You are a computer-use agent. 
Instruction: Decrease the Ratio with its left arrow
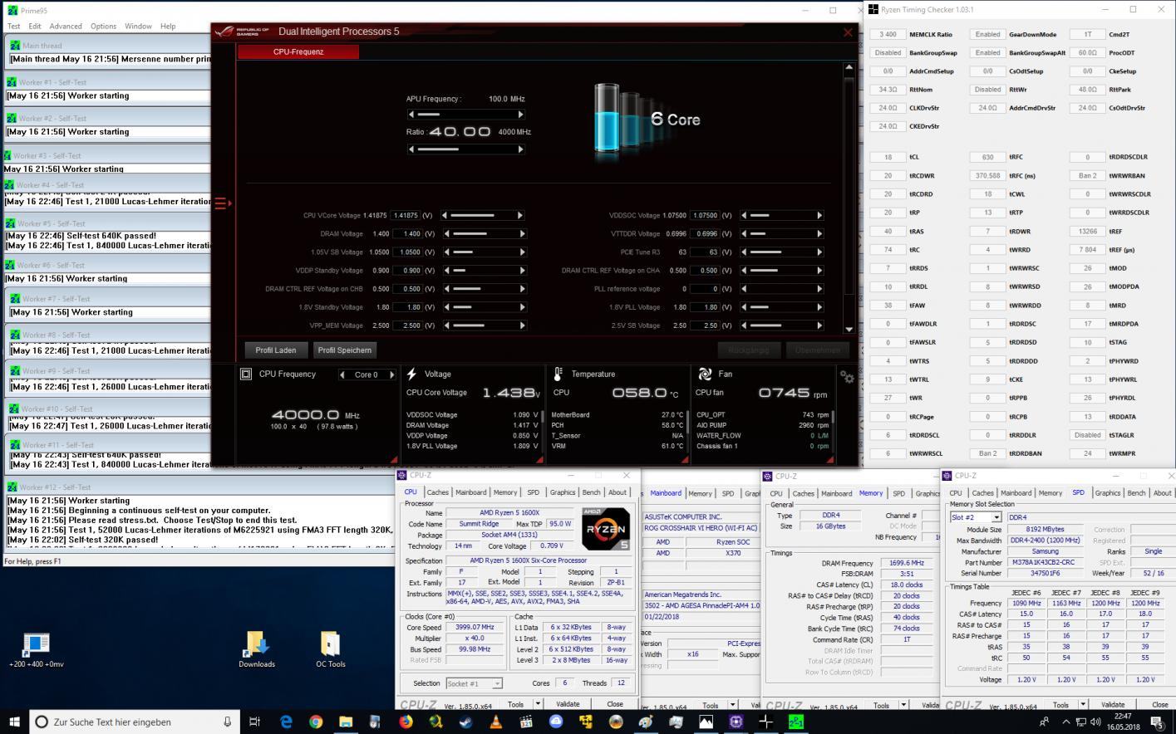point(411,149)
